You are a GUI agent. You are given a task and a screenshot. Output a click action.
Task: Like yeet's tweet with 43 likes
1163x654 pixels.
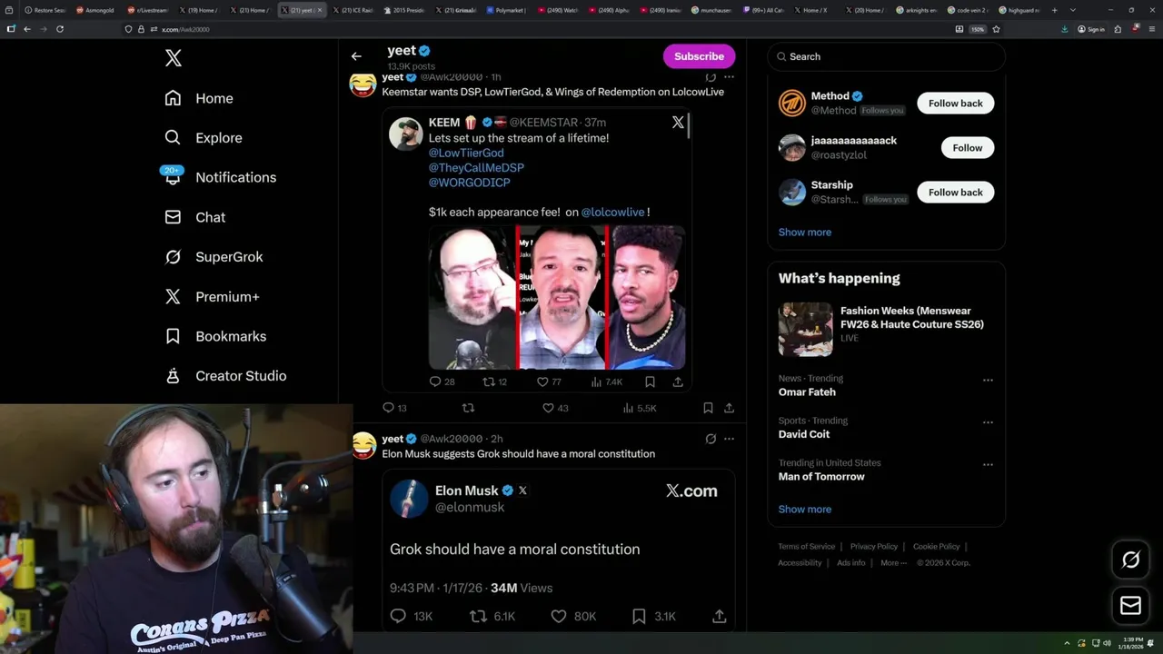click(555, 408)
